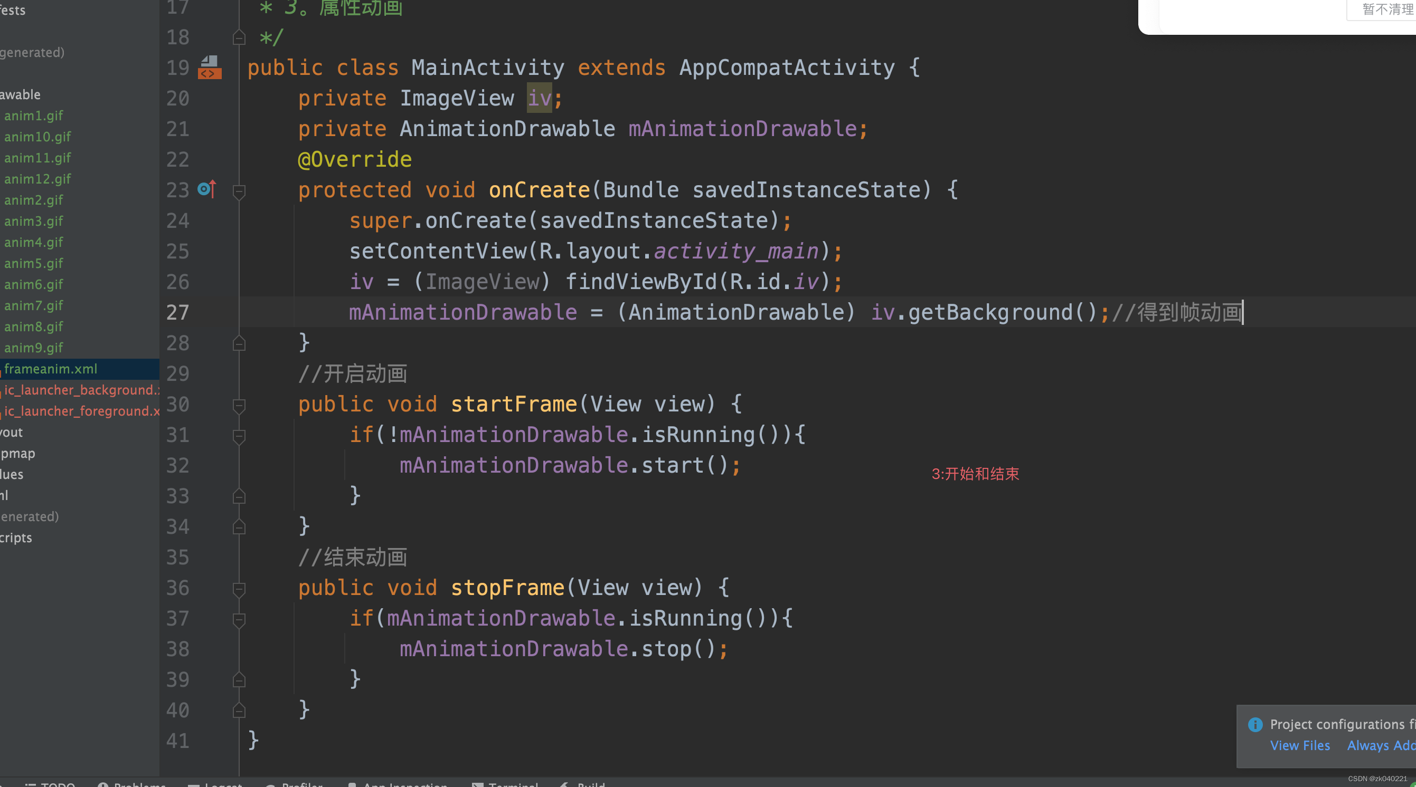Fold the if block on line 31

click(239, 436)
